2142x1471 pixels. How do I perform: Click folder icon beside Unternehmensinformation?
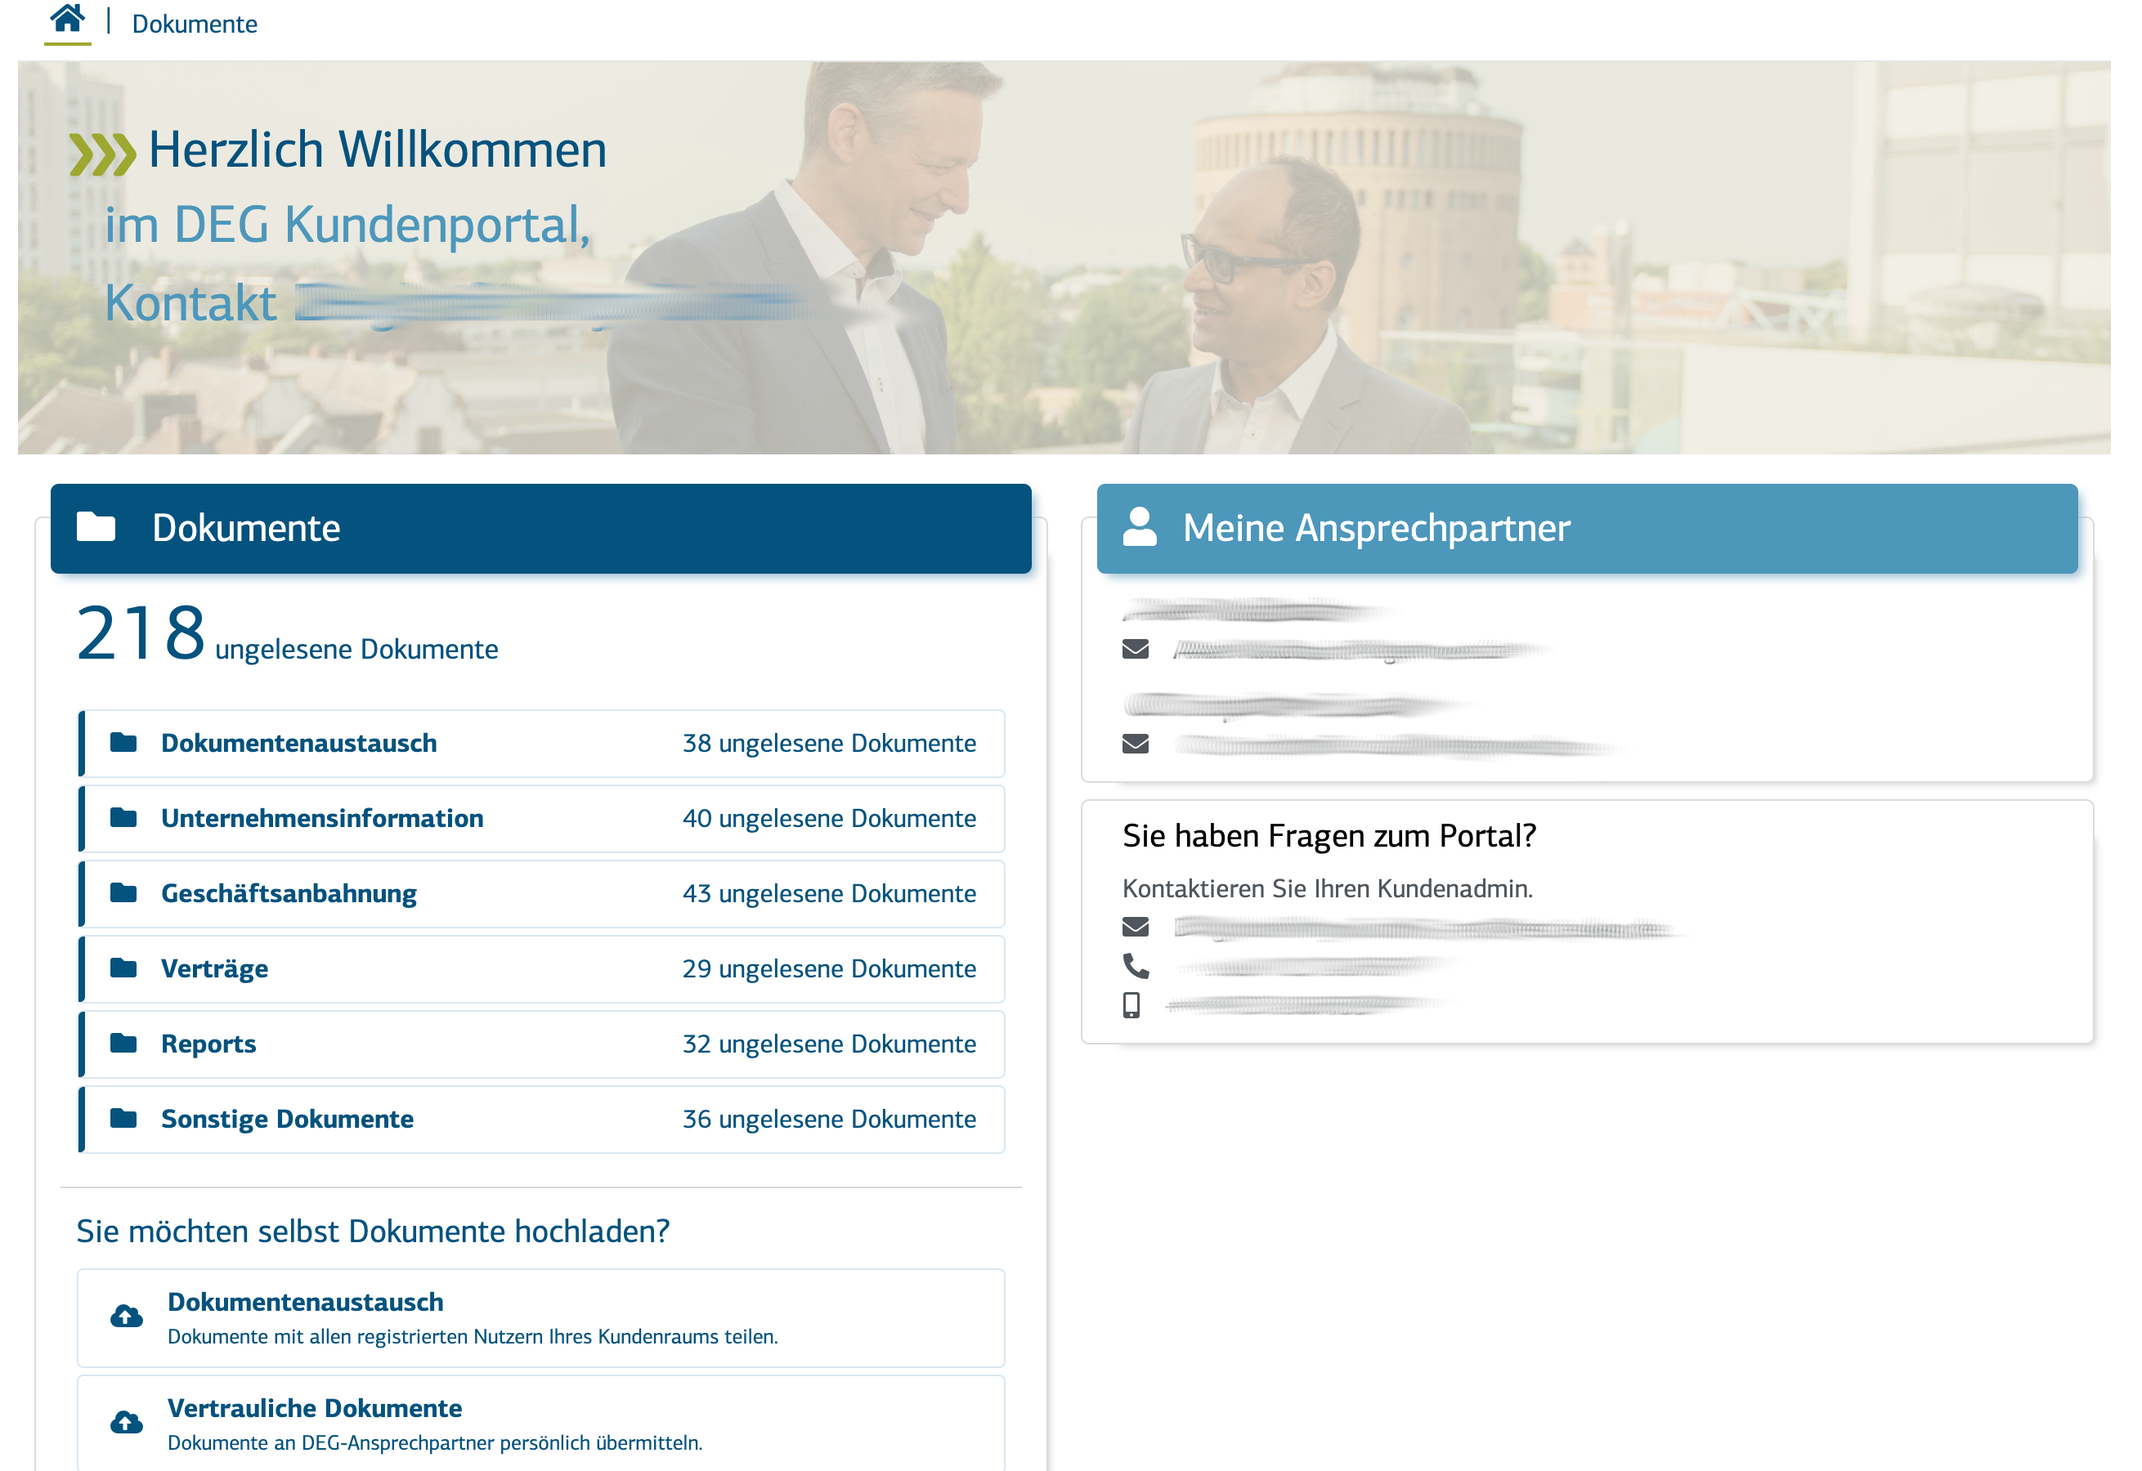pyautogui.click(x=123, y=819)
